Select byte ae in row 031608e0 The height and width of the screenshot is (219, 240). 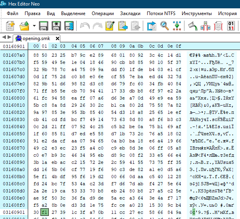(x=36, y=198)
